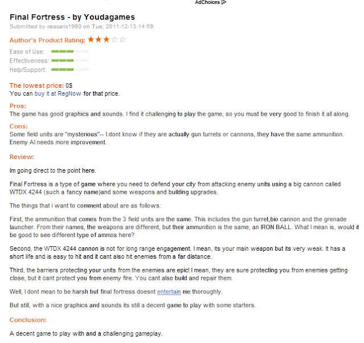Click 'The lowest price' heading
Image resolution: width=364 pixels, height=343 pixels.
(36, 85)
